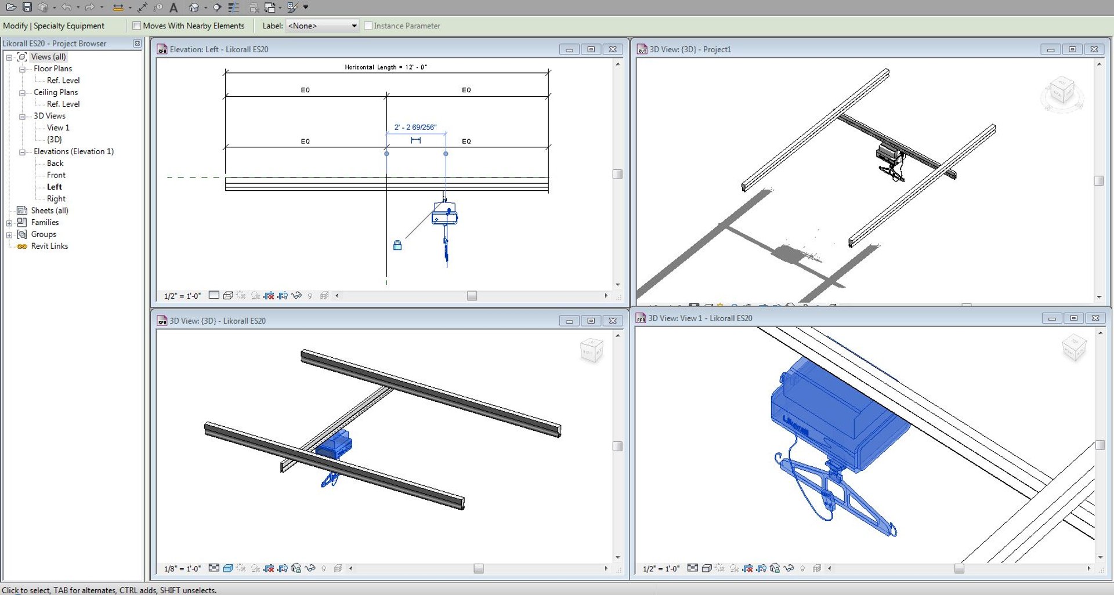Collapse the 3D Views tree node
Image resolution: width=1114 pixels, height=595 pixels.
(x=22, y=117)
